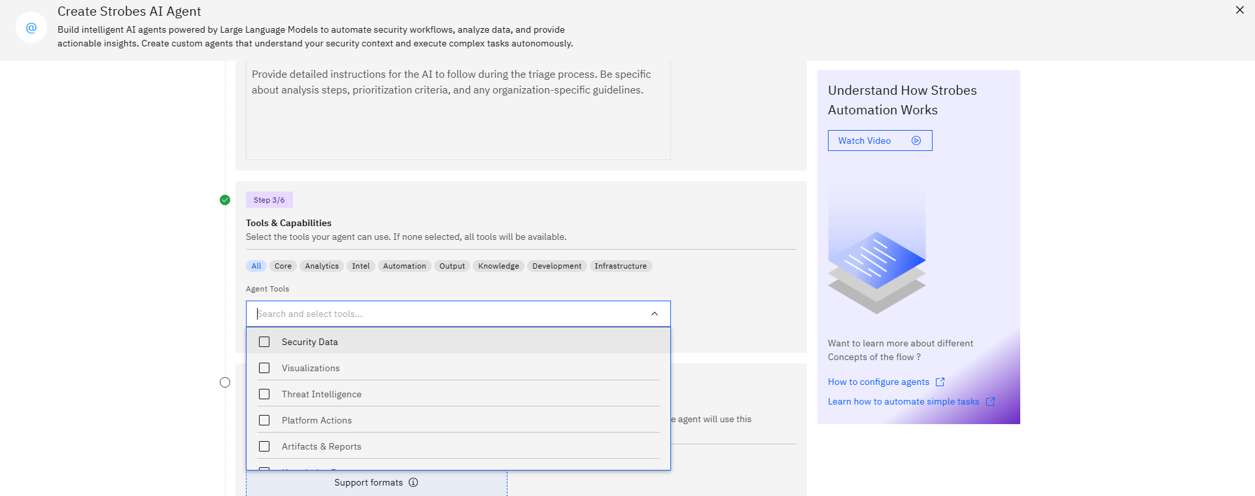This screenshot has height=496, width=1255.
Task: Close the Create Strobes AI Agent dialog
Action: tap(1239, 10)
